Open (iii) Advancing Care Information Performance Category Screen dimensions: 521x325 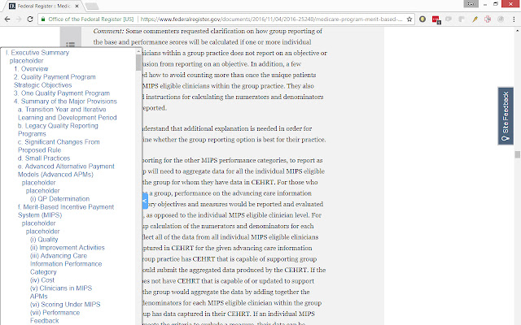[x=66, y=263]
